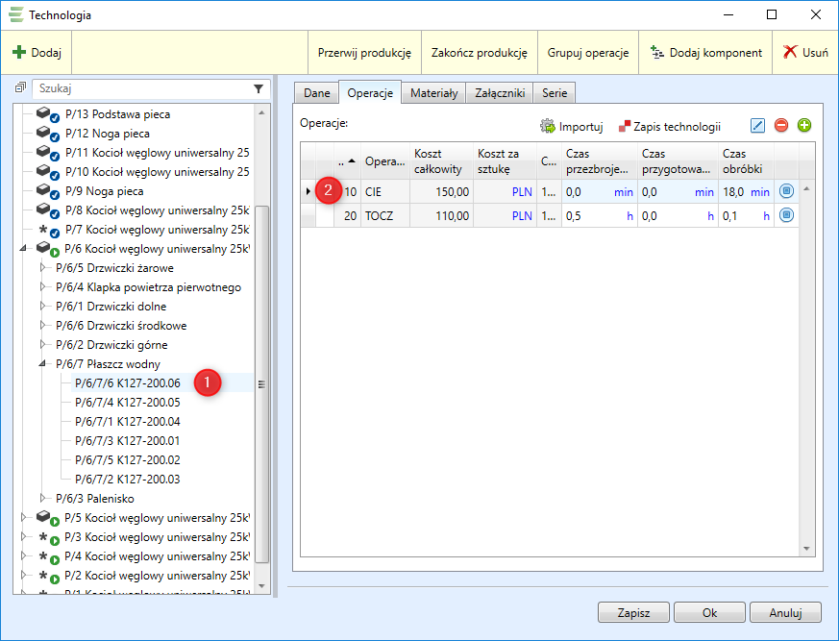Click the blue round icon in TOCZ row
839x641 pixels.
point(786,215)
